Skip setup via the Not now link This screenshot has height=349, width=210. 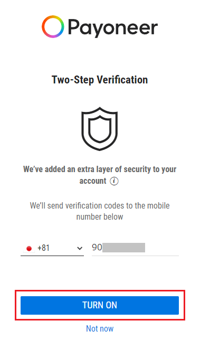pos(100,328)
